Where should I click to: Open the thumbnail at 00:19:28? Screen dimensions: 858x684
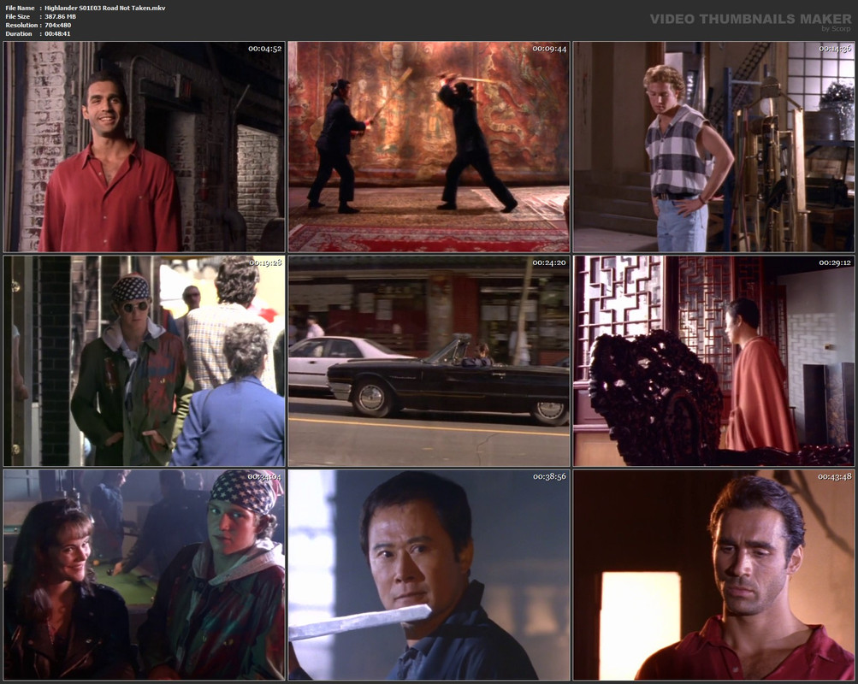click(145, 361)
